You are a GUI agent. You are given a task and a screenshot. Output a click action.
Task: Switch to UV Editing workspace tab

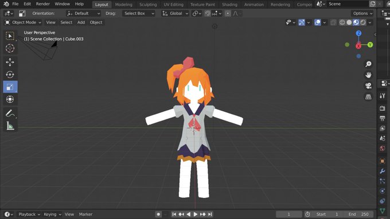[x=173, y=5]
